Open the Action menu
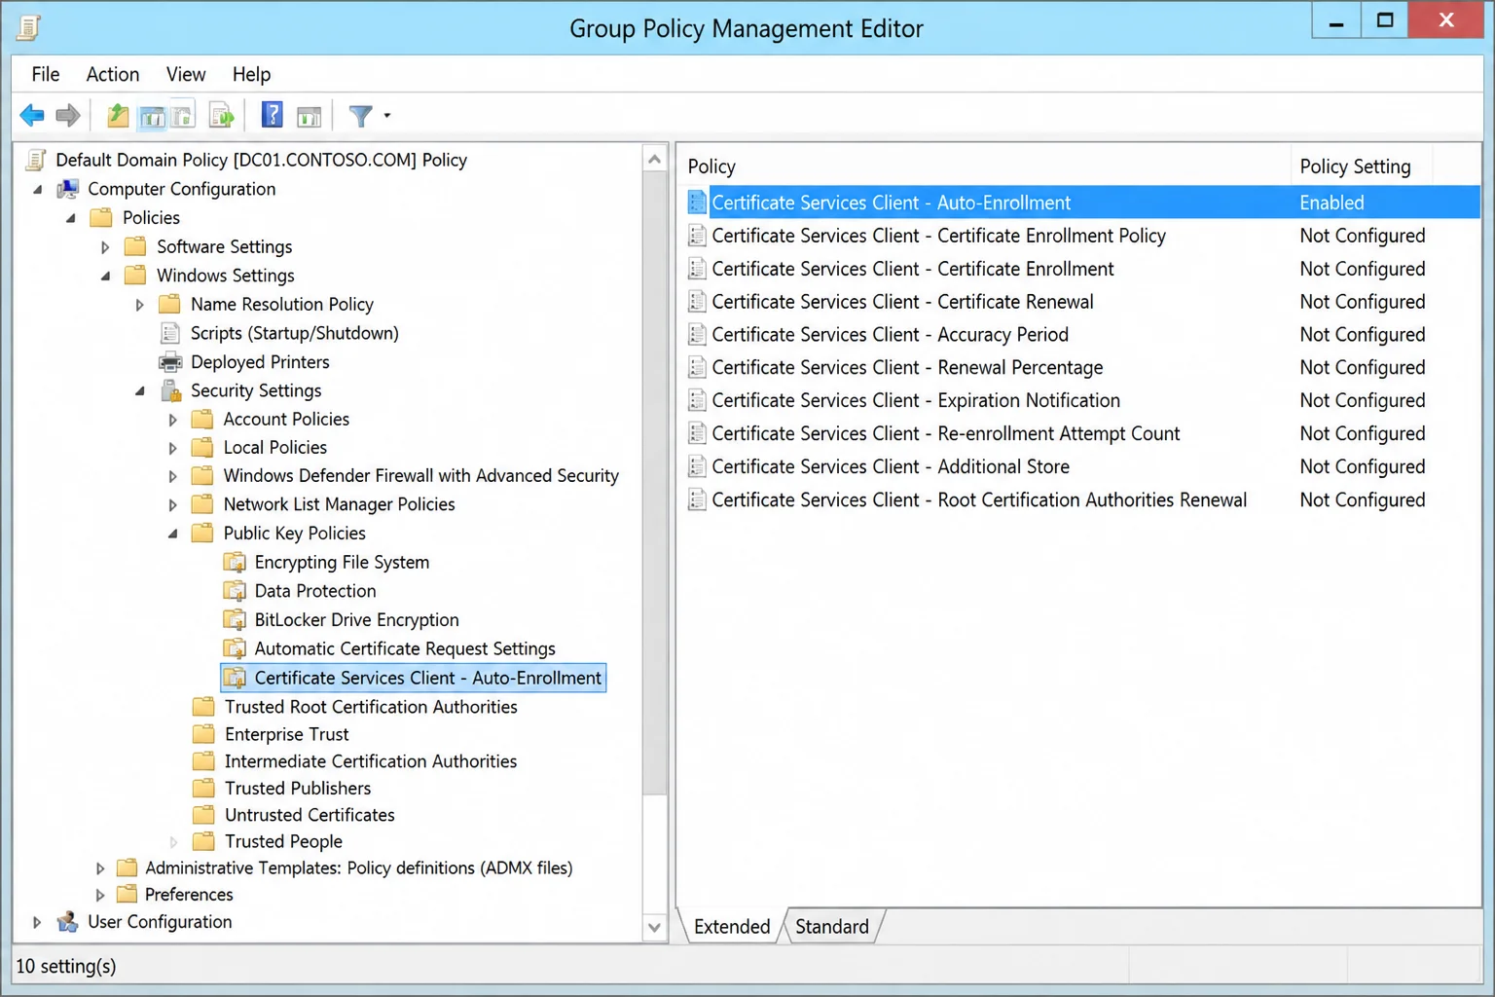Screen dimensions: 1495x997 (x=113, y=74)
